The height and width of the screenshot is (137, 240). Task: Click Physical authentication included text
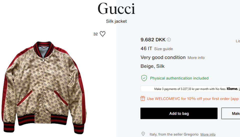pyautogui.click(x=179, y=78)
